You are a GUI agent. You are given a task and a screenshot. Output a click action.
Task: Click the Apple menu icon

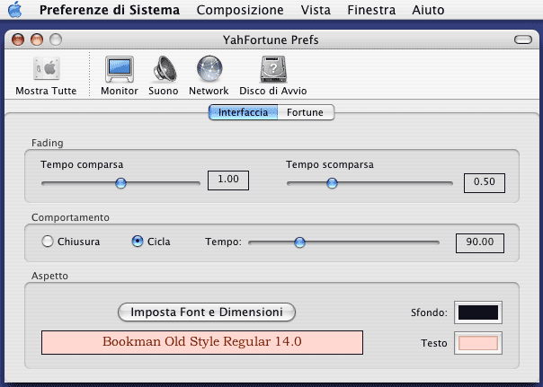click(x=15, y=11)
